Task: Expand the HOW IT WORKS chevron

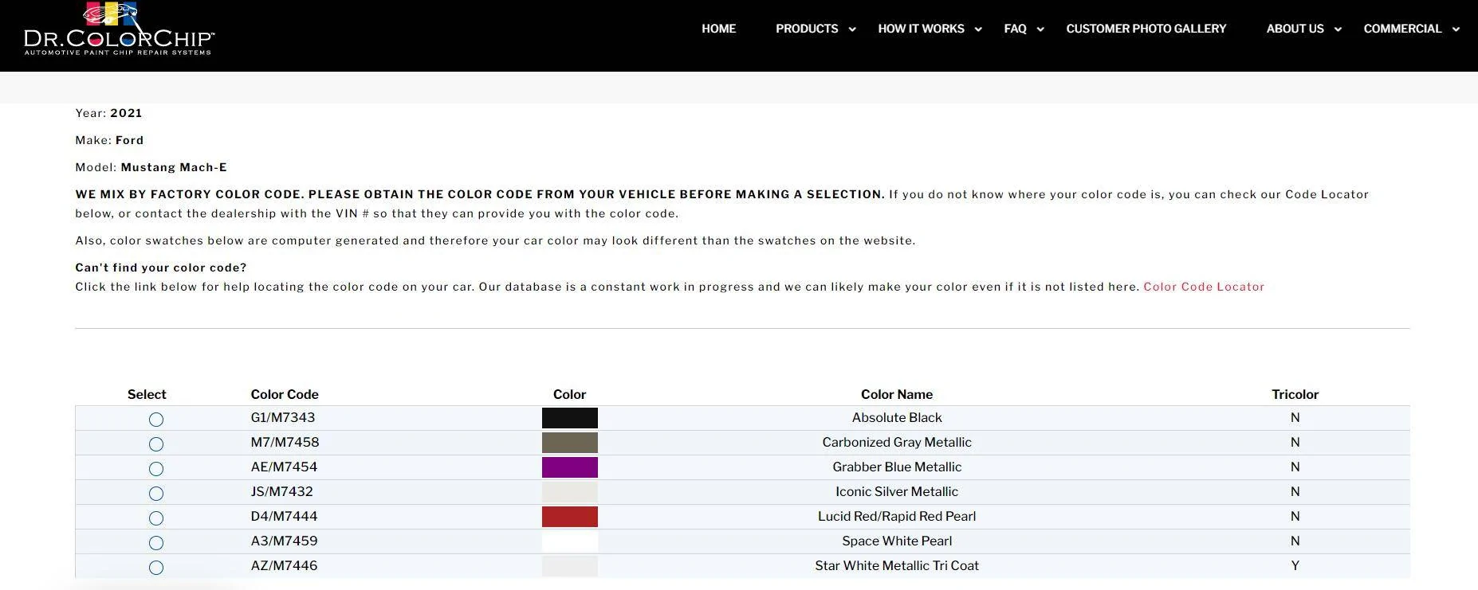Action: click(x=978, y=29)
